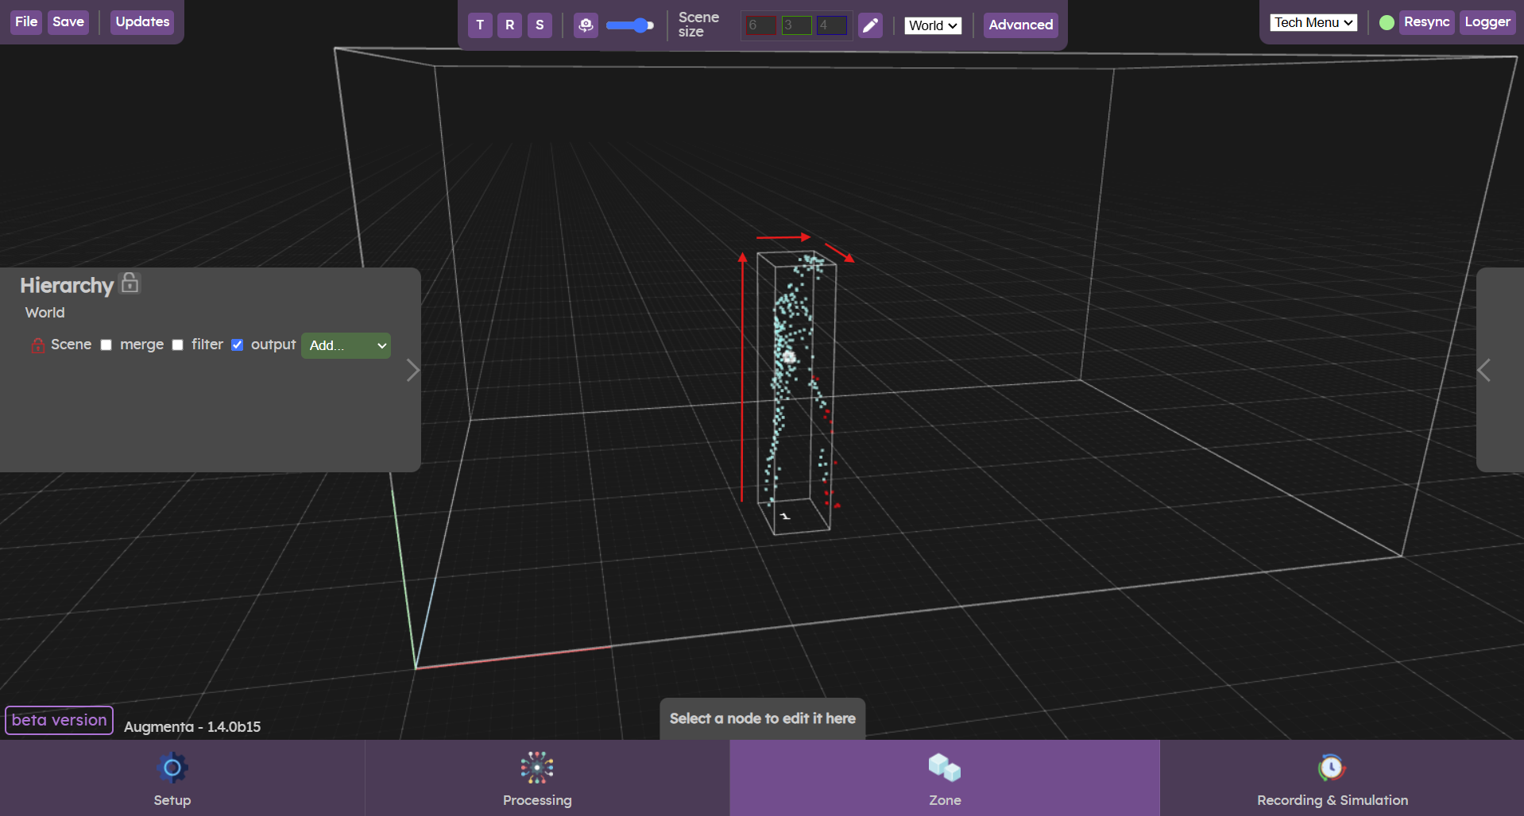
Task: Toggle the Hierarchy lock icon
Action: [x=130, y=283]
